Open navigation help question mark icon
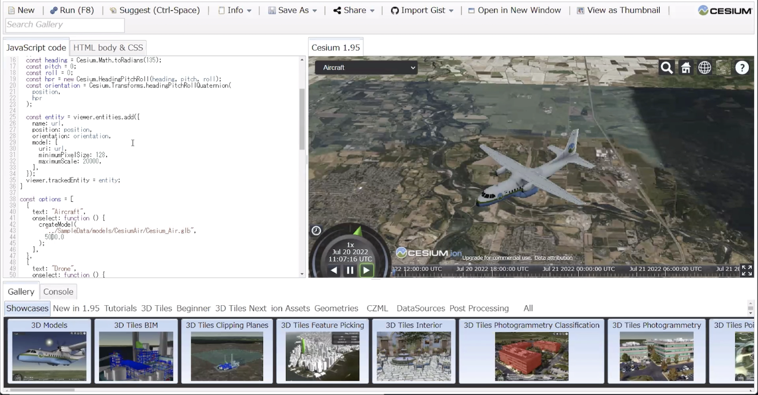 (x=742, y=68)
